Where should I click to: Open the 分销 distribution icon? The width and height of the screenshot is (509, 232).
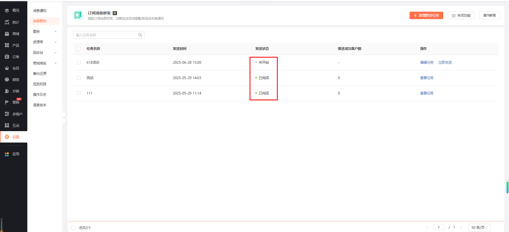tap(7, 91)
